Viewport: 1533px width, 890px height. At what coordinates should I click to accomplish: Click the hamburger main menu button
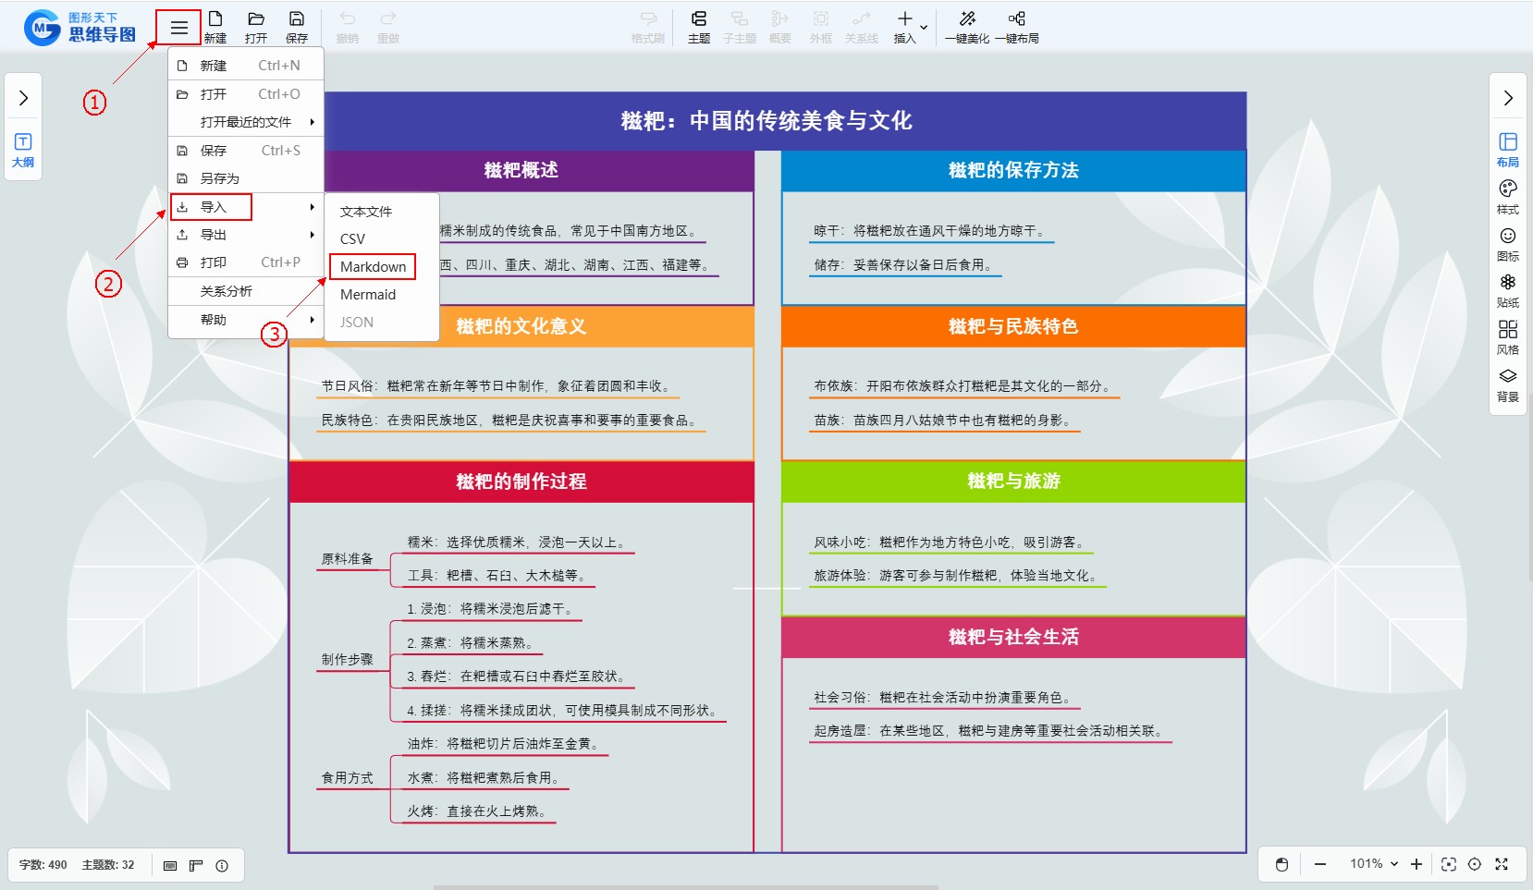coord(178,28)
